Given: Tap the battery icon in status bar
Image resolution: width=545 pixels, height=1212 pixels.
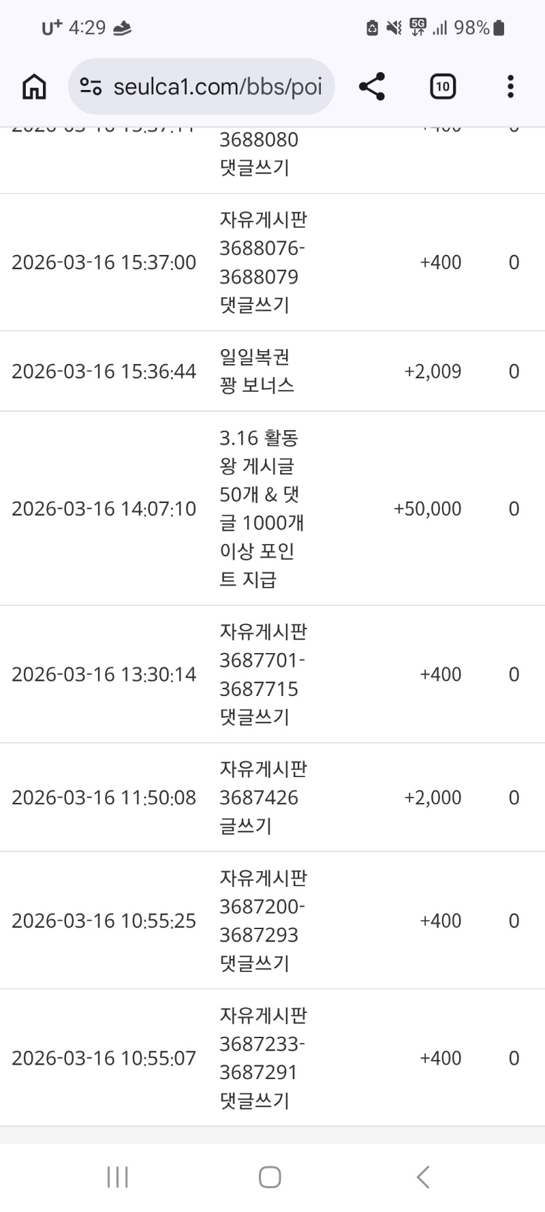Looking at the screenshot, I should pyautogui.click(x=499, y=28).
